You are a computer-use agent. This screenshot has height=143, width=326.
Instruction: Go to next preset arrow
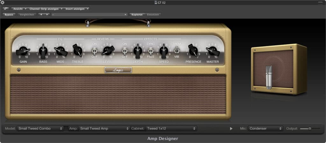(x=47, y=15)
